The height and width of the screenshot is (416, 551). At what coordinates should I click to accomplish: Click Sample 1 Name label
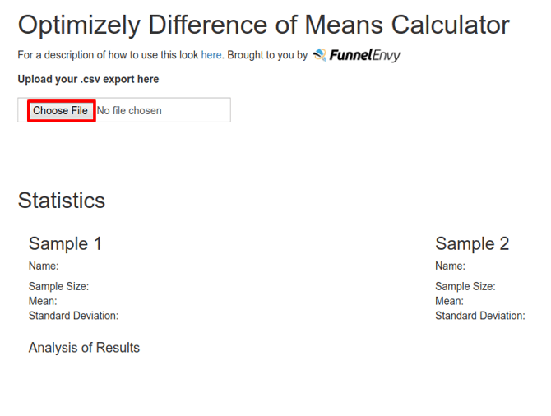[44, 266]
